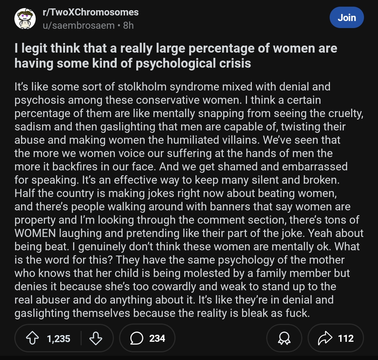Open the r/TwoXChromosomes subreddit link
The width and height of the screenshot is (378, 360).
(x=90, y=12)
